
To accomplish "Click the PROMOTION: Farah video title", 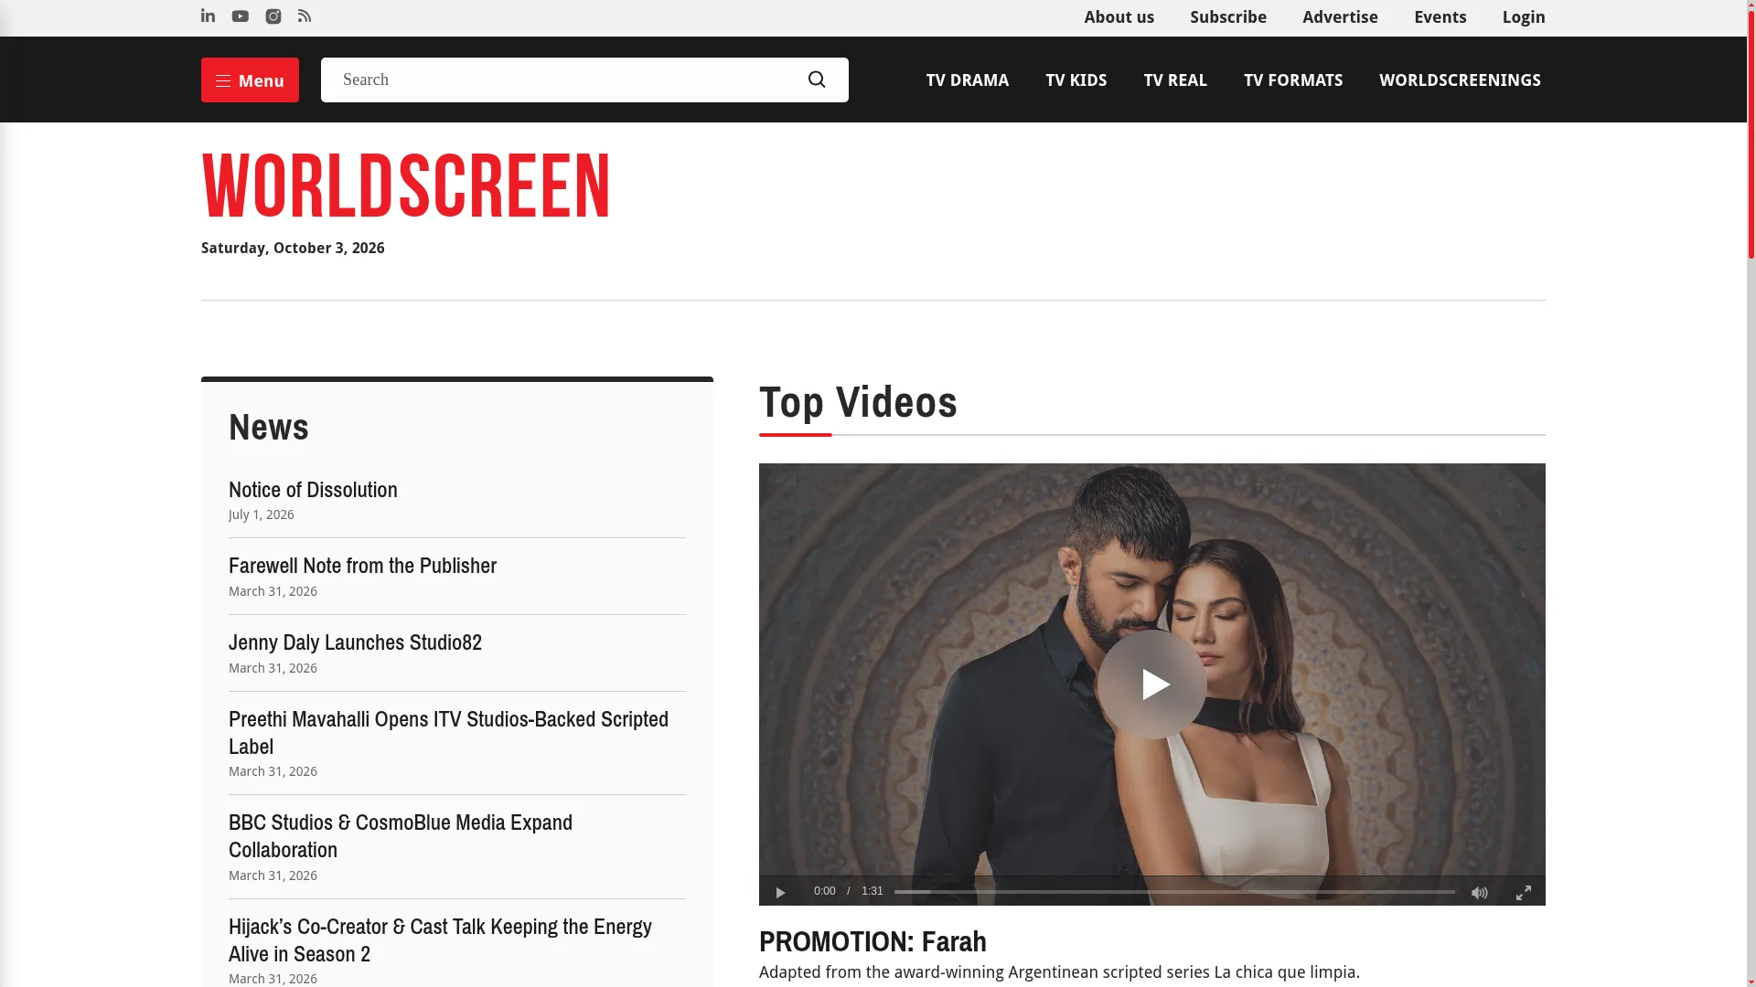I will tap(873, 941).
